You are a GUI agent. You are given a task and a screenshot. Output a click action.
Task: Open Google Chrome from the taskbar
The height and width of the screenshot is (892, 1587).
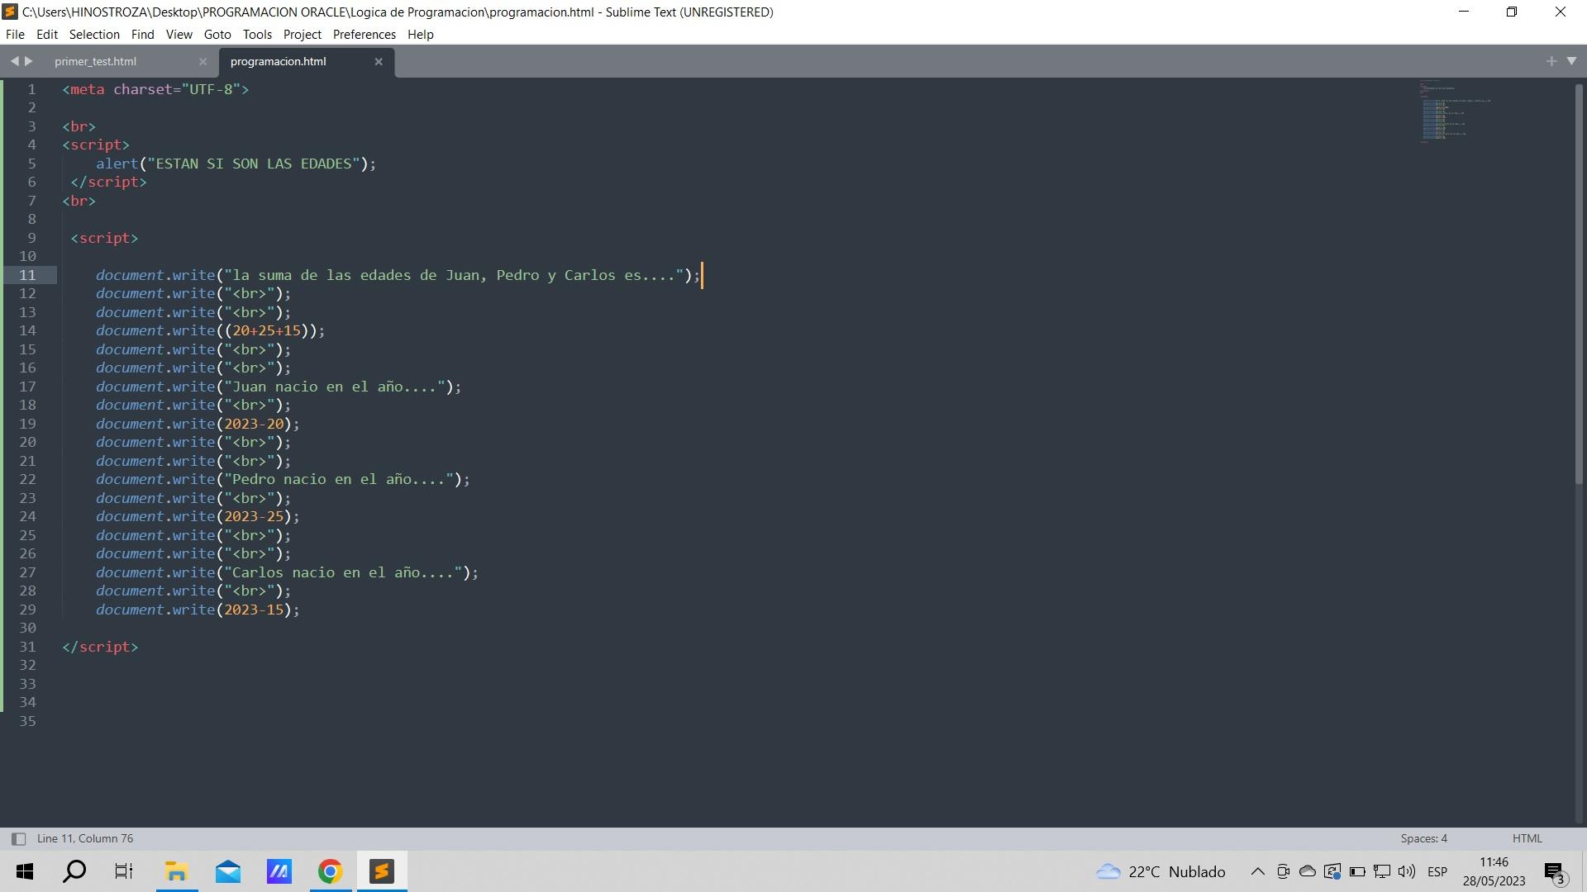(x=330, y=871)
